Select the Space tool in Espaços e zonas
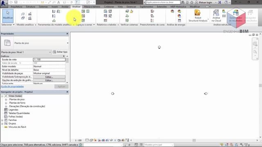 coord(83,11)
